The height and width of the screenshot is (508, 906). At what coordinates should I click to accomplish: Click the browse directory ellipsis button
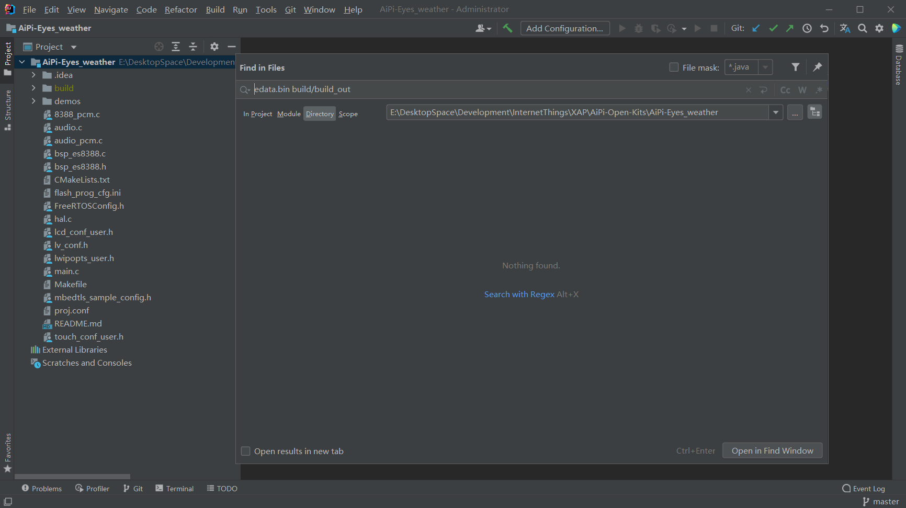795,112
